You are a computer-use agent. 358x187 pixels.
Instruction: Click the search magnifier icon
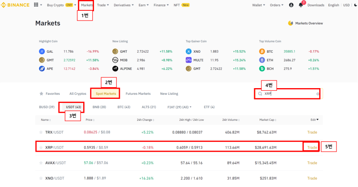[260, 93]
